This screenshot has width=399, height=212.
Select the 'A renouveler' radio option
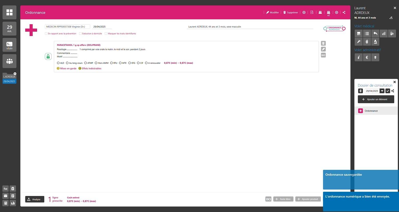pyautogui.click(x=146, y=63)
